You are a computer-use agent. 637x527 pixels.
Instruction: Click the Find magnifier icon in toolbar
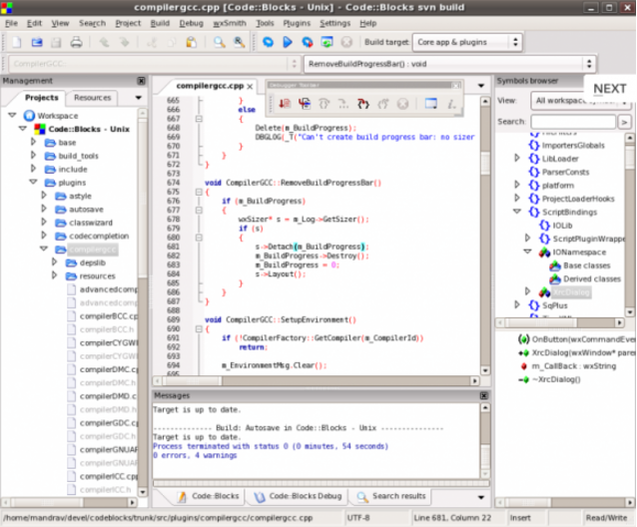(219, 42)
